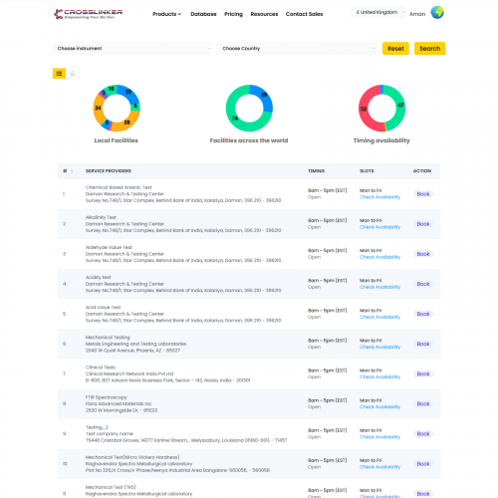The image size is (498, 498).
Task: Click the Local Facilities donut chart
Action: [x=117, y=109]
